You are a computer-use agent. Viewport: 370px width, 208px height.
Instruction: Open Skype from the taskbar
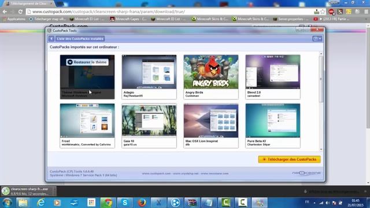pyautogui.click(x=125, y=203)
